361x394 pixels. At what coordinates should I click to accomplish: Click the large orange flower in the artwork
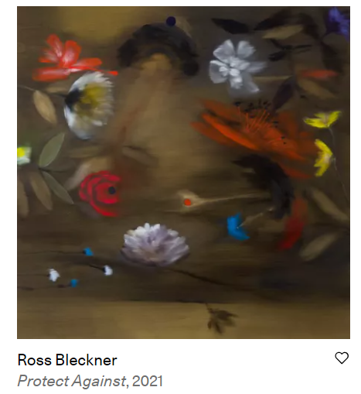(254, 135)
